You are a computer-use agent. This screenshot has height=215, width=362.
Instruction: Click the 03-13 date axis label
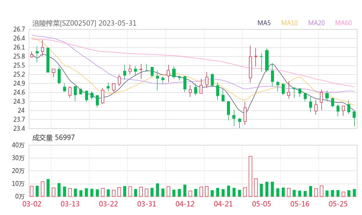70,204
